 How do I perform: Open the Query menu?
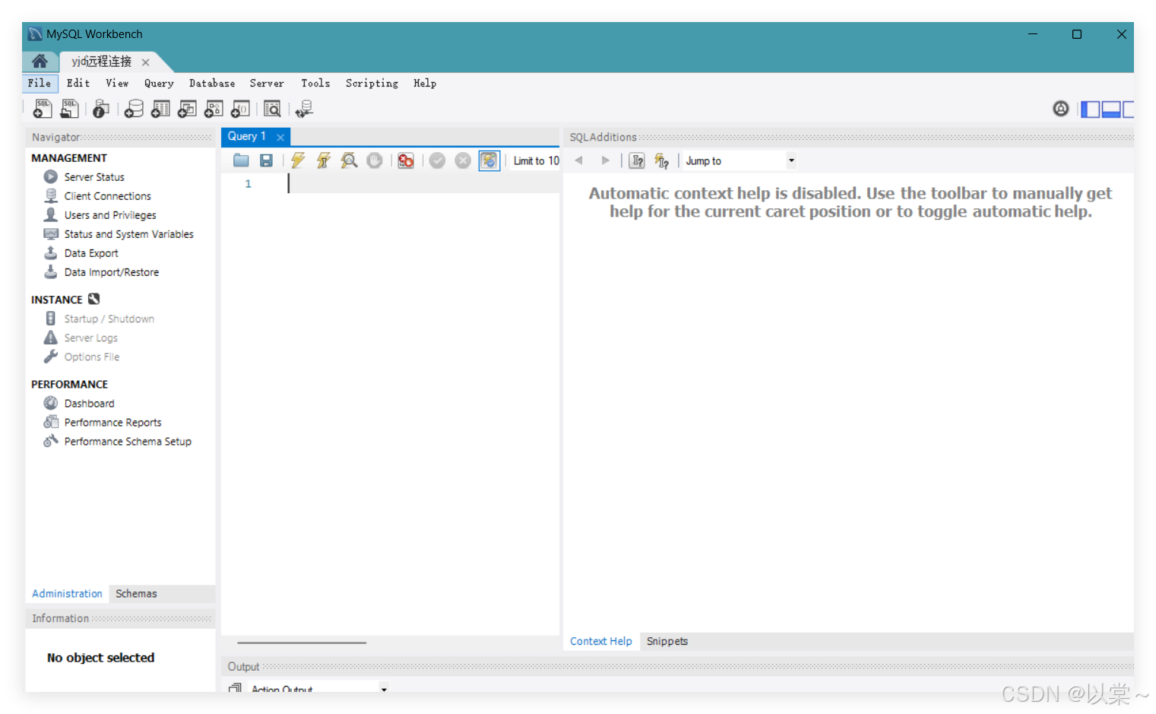(x=159, y=84)
